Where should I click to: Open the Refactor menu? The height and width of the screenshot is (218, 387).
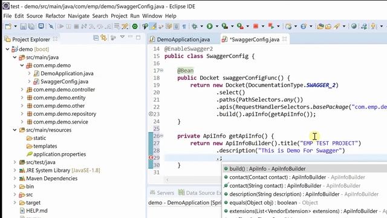point(55,16)
